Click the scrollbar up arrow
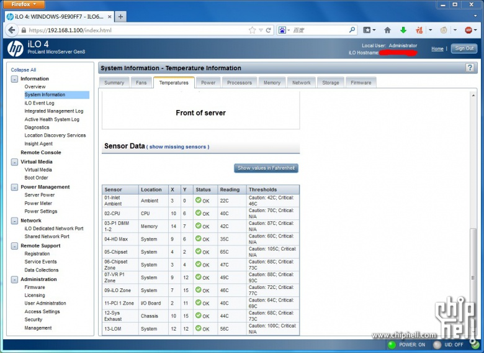Screen dimensions: 484x353 [473, 96]
